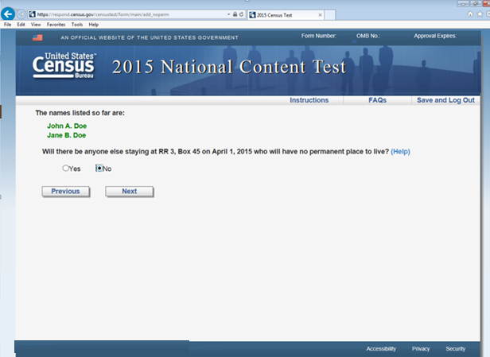Screen dimensions: 490x357
Task: Click the name John A. Doe
Action: (x=67, y=126)
